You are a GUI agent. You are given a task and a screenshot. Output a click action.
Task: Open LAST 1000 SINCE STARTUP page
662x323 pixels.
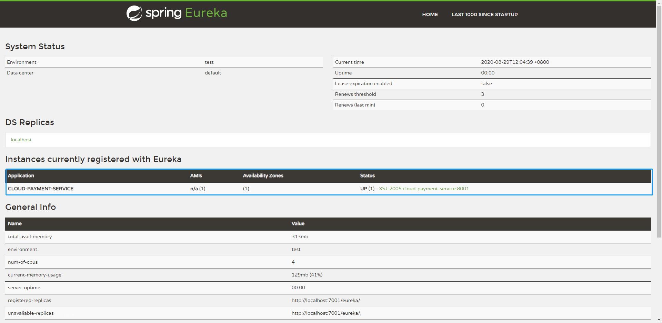(x=484, y=14)
